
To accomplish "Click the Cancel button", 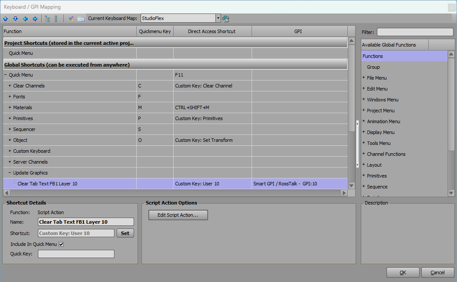I will 437,272.
